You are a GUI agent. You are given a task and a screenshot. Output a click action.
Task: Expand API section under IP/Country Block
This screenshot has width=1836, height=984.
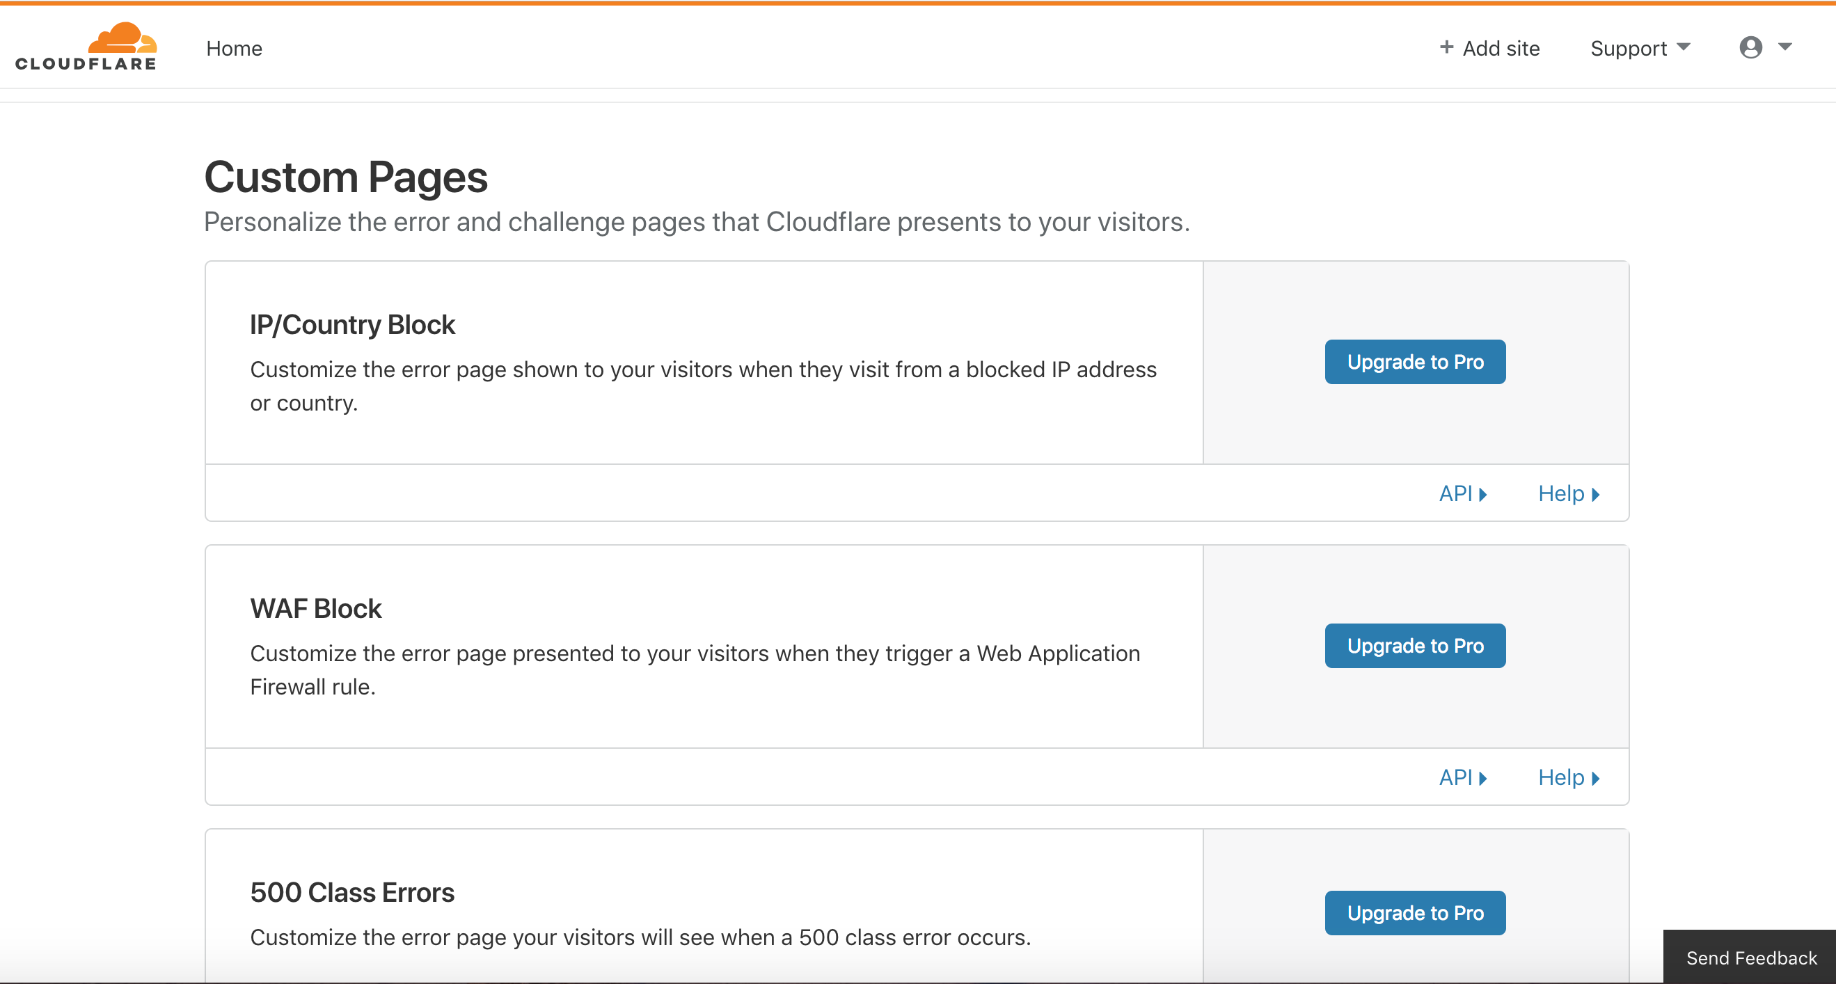[x=1462, y=494]
